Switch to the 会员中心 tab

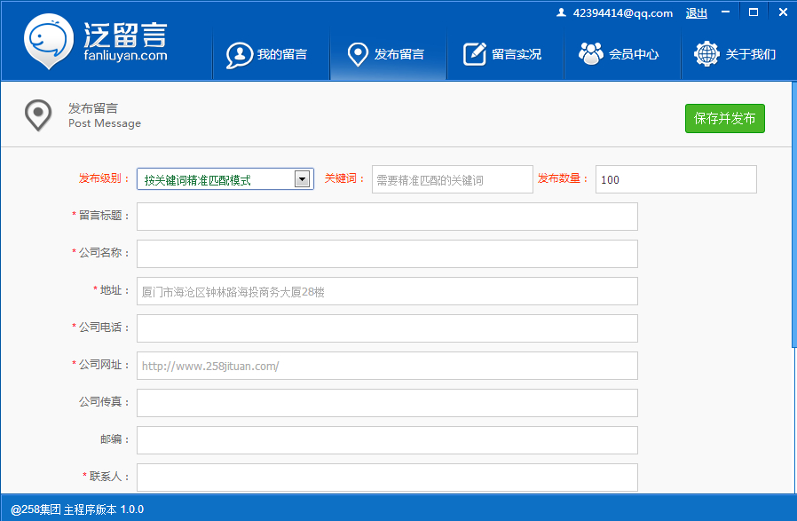point(621,54)
